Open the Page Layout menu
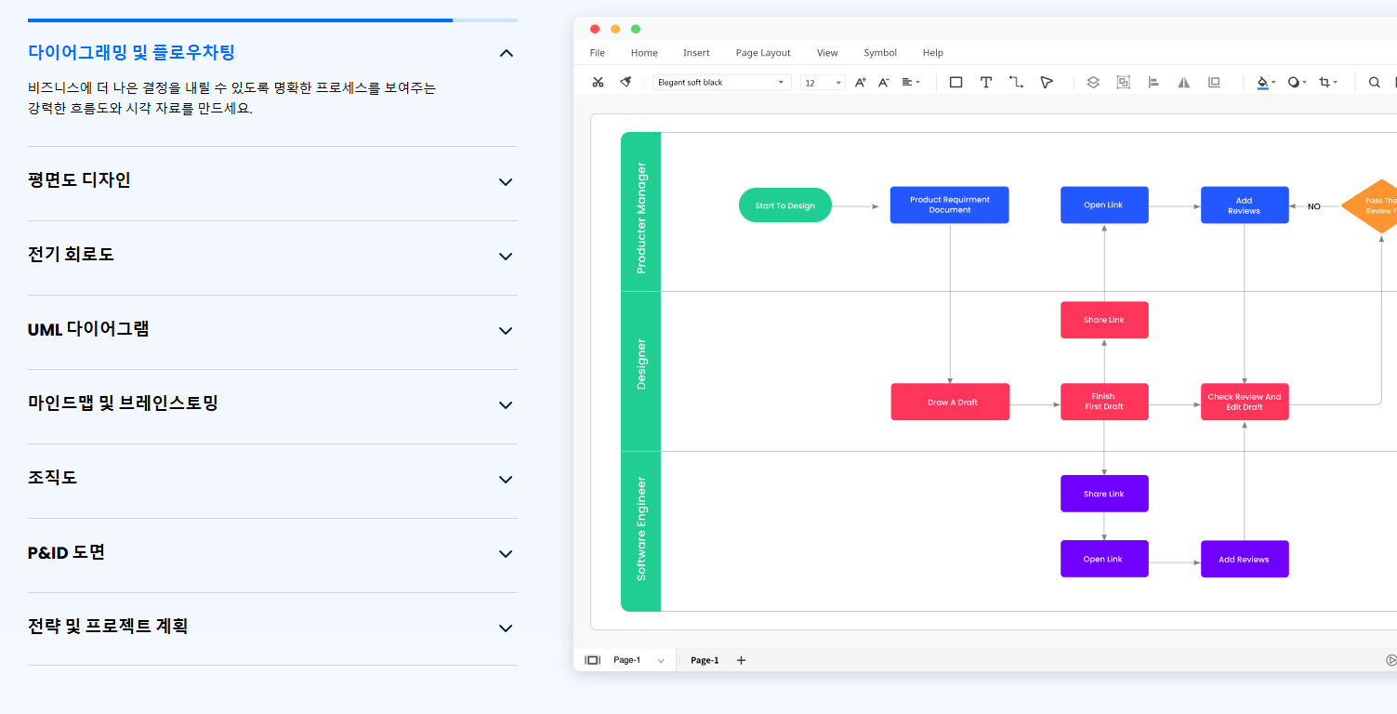 (x=763, y=53)
